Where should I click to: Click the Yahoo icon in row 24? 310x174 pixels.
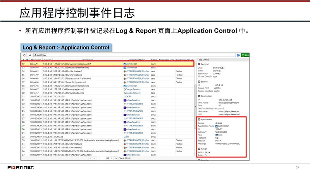click(x=125, y=107)
